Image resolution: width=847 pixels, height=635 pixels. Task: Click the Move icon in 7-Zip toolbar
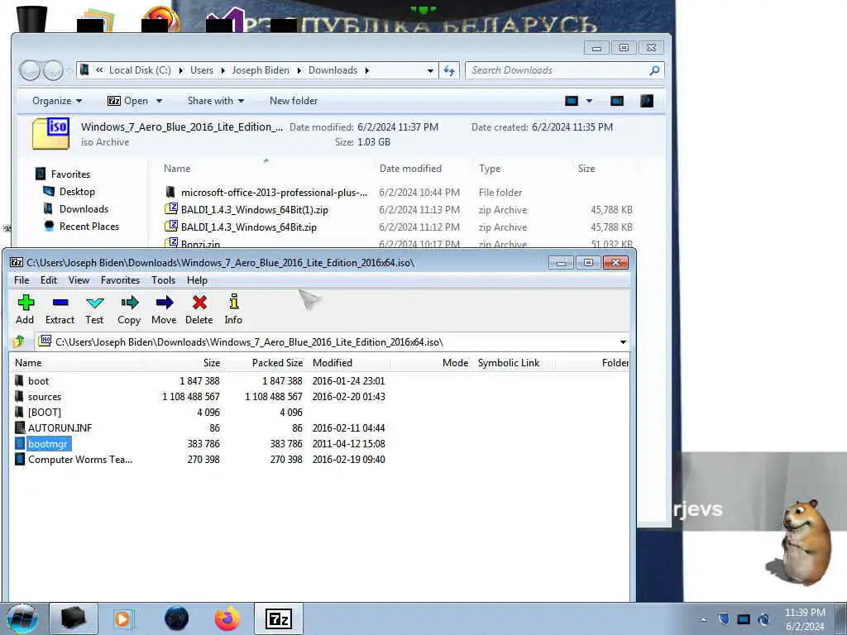coord(165,309)
